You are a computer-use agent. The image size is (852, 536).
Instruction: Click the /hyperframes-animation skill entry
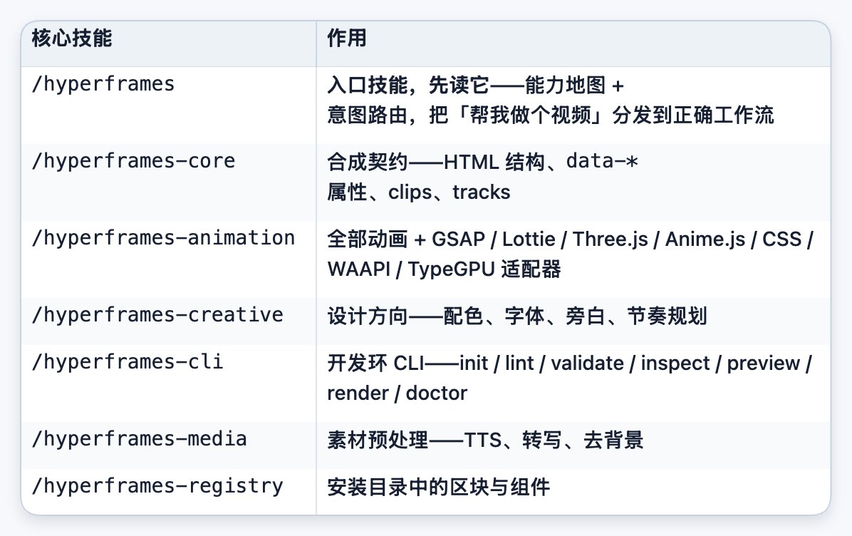click(163, 238)
